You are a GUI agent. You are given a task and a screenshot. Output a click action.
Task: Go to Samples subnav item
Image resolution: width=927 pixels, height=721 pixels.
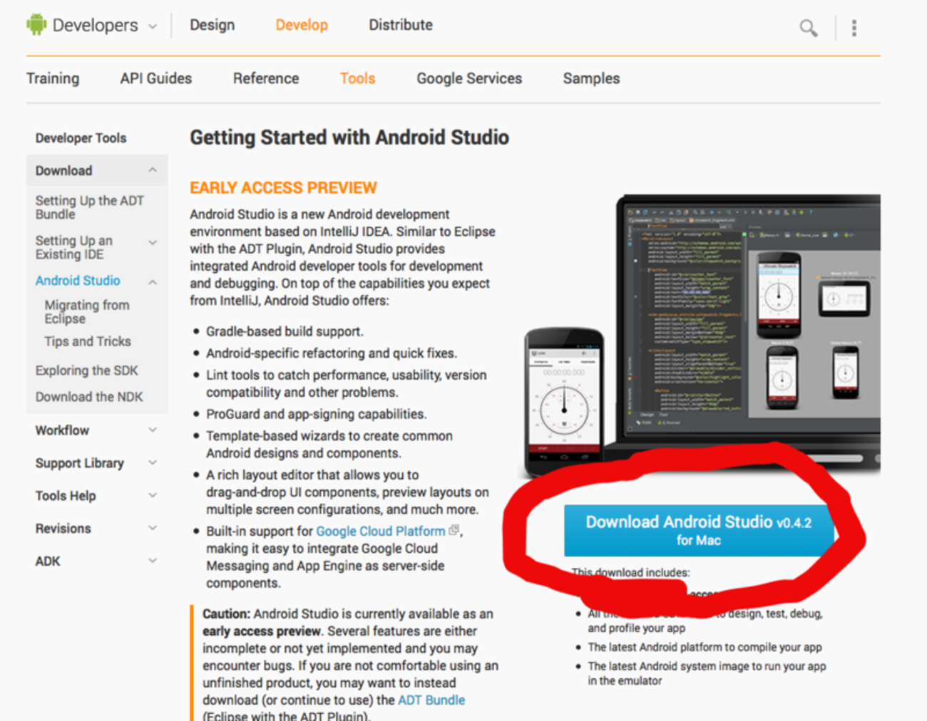coord(591,78)
